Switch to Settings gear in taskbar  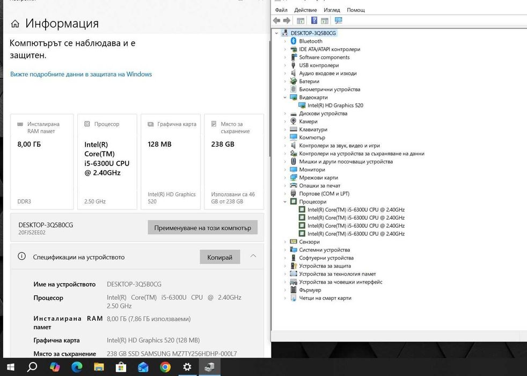tap(187, 367)
